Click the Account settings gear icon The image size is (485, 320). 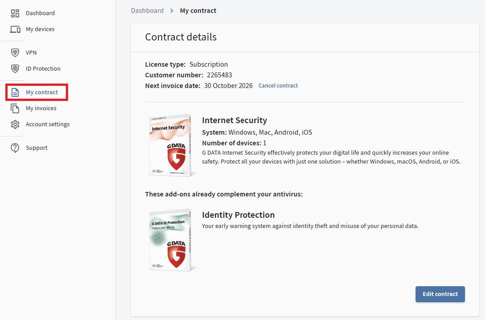(15, 124)
